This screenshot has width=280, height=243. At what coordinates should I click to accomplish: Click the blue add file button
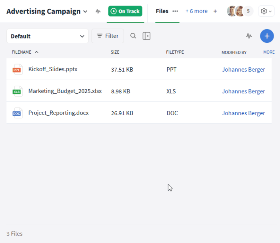click(267, 36)
